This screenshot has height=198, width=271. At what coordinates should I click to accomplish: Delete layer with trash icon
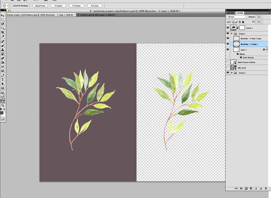266,189
